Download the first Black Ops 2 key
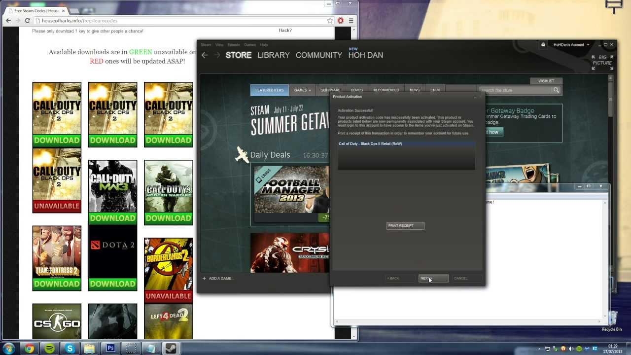 pyautogui.click(x=57, y=141)
